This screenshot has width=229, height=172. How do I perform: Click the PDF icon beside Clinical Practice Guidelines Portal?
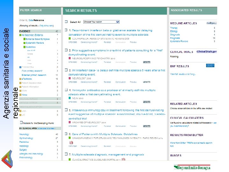[x=123, y=159]
